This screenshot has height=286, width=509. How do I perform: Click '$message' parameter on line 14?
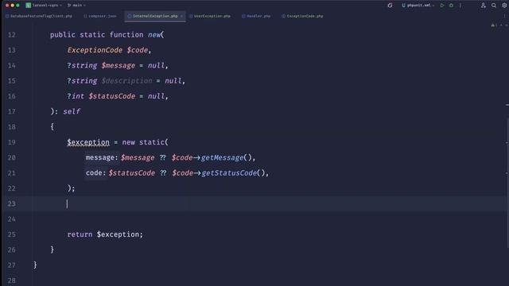(119, 65)
